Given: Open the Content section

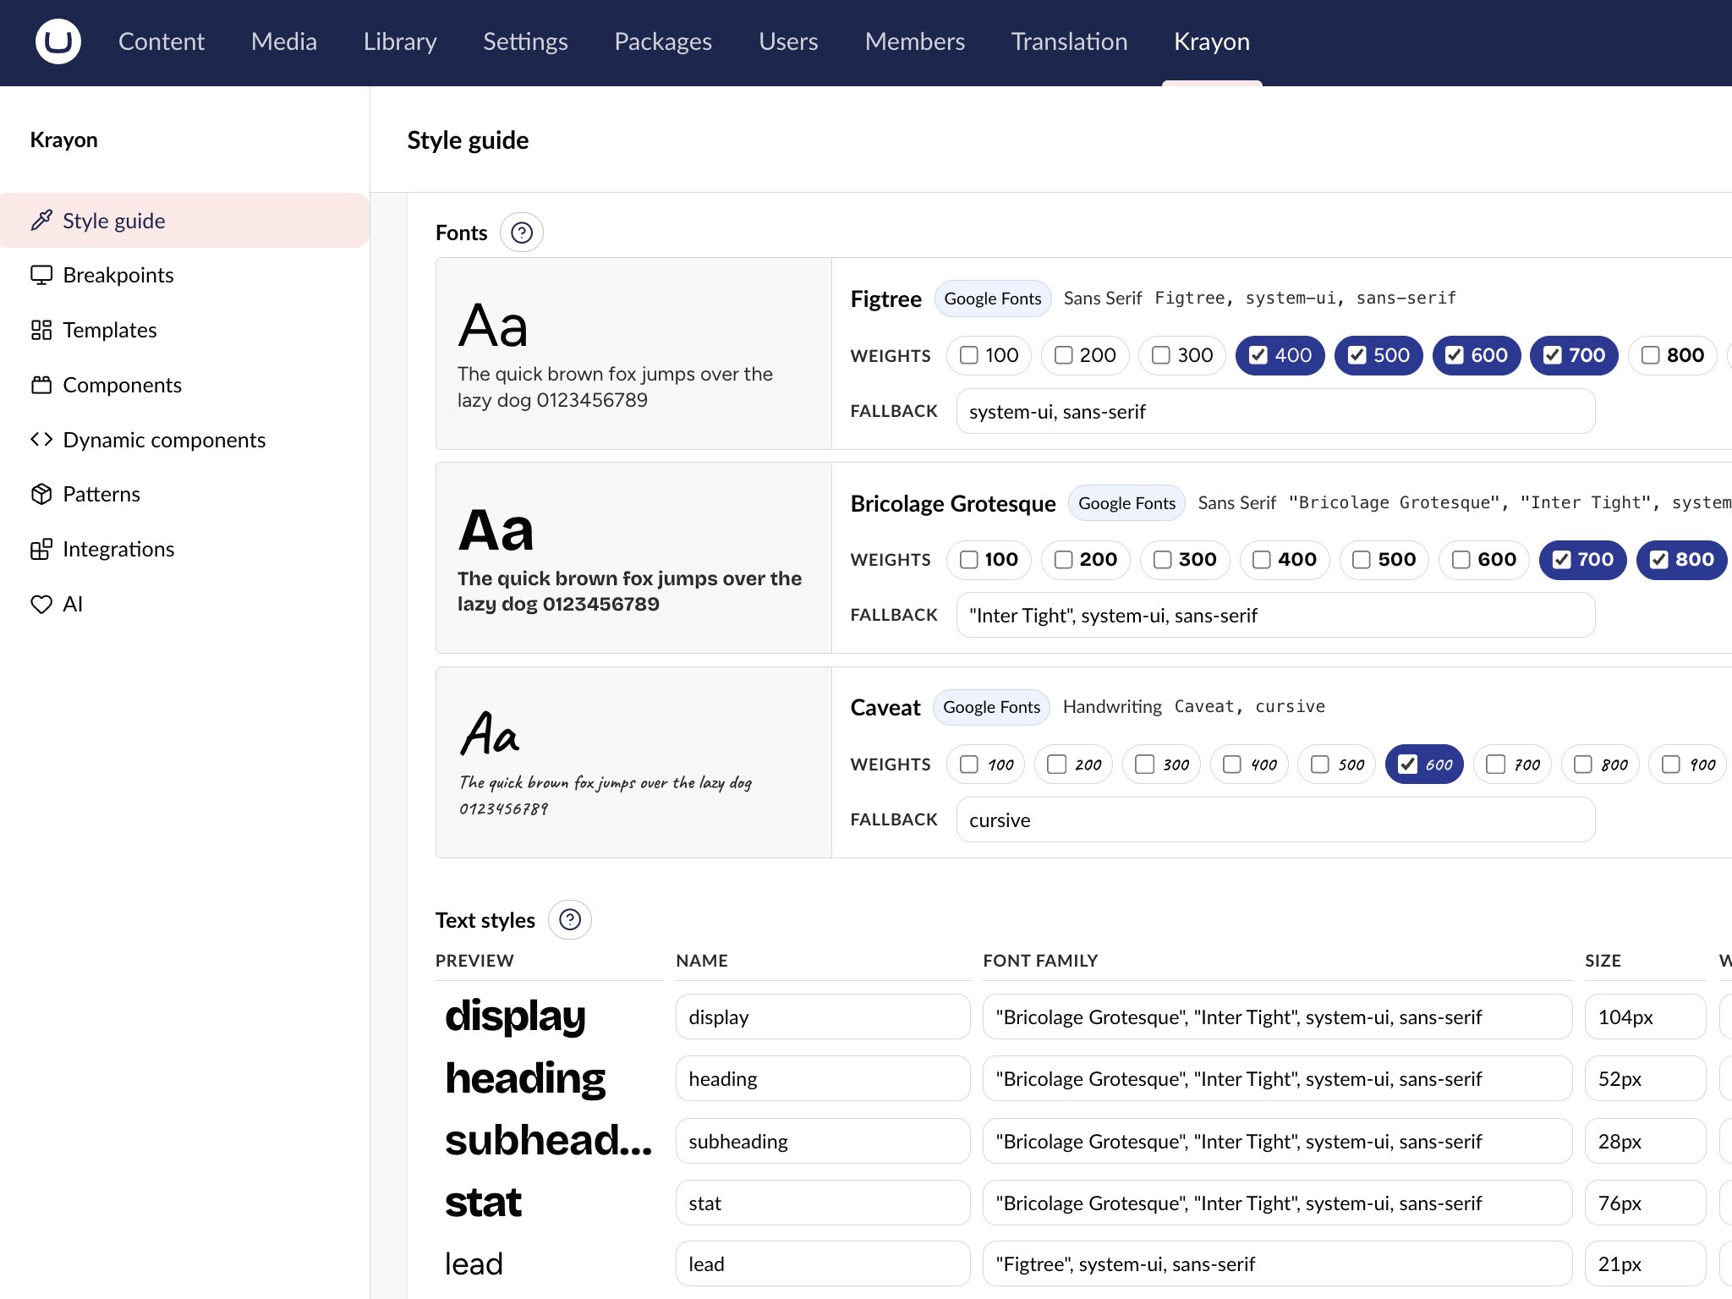Looking at the screenshot, I should click(162, 41).
